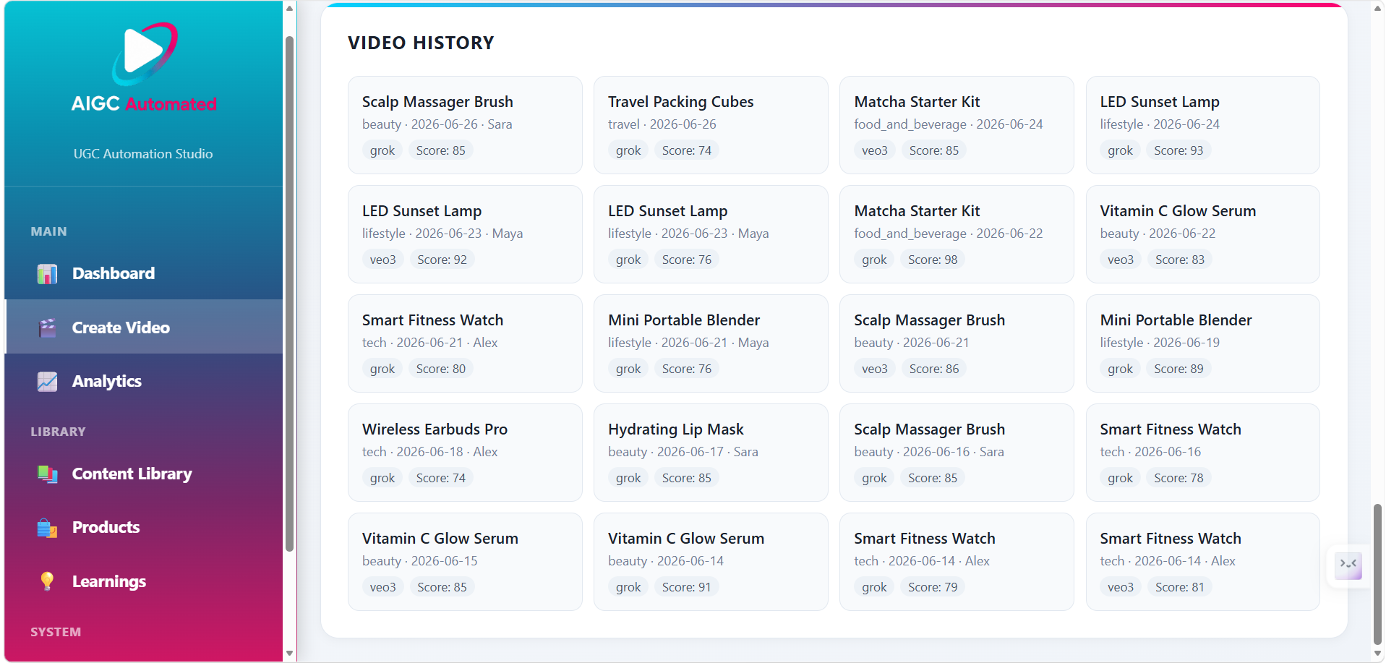Click sidebar scrollbar down arrow
Viewport: 1386px width, 663px height.
289,653
